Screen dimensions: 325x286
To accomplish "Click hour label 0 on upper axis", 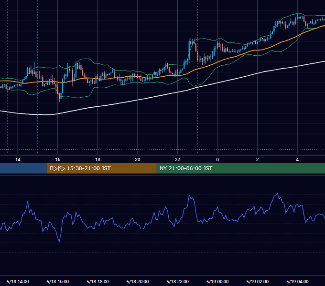I will (x=217, y=160).
